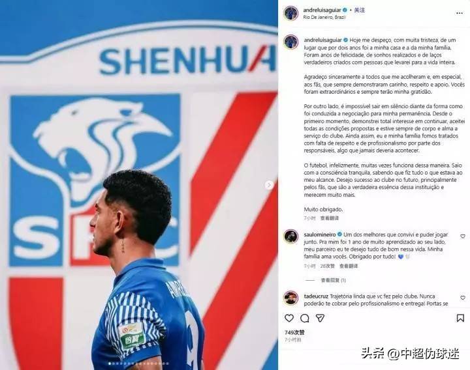
Task: Open three-dot more options menu
Action: click(459, 13)
